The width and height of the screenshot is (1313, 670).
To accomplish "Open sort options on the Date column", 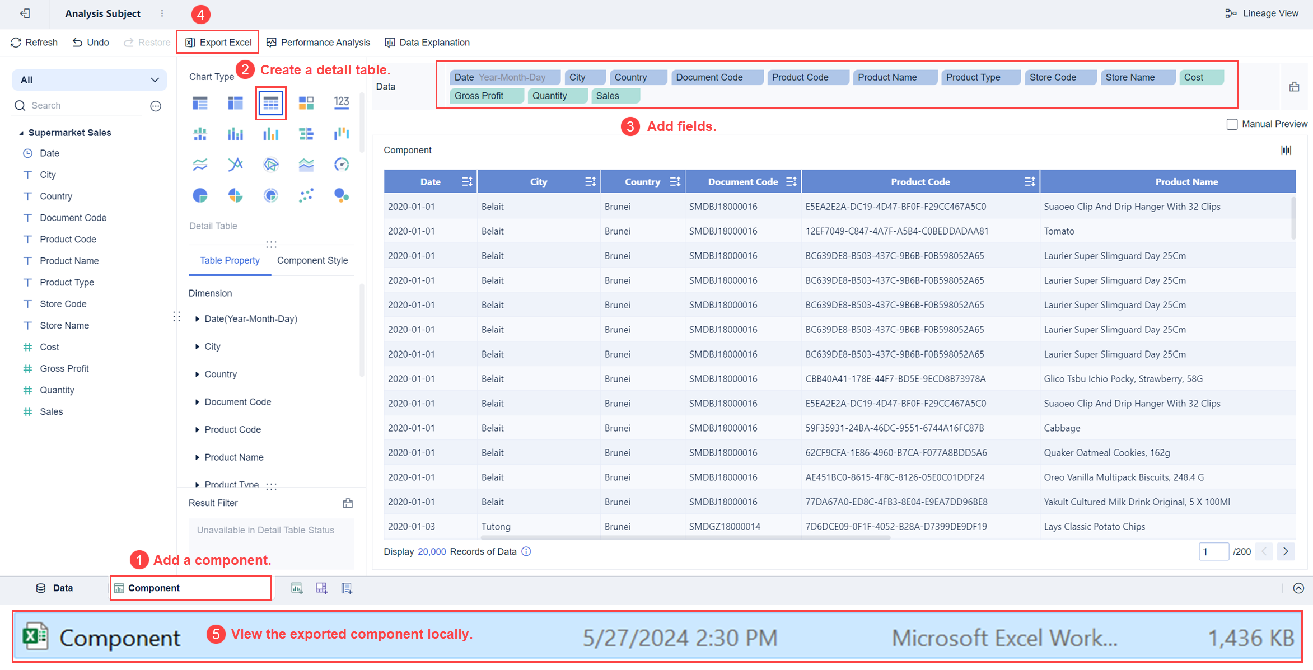I will 466,181.
